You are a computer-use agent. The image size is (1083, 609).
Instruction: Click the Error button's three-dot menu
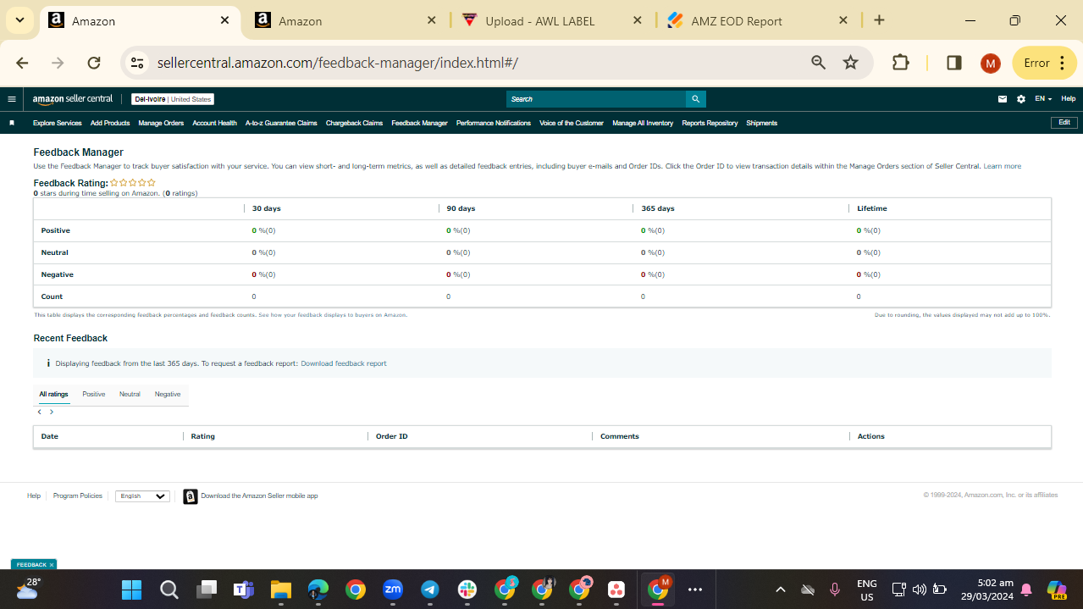(x=1062, y=63)
